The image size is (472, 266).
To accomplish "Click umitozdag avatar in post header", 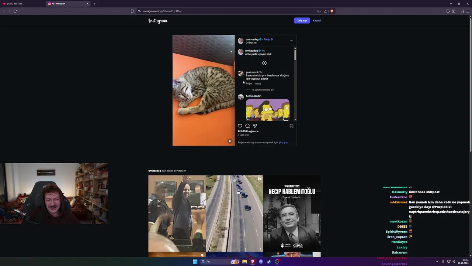I will tap(241, 41).
